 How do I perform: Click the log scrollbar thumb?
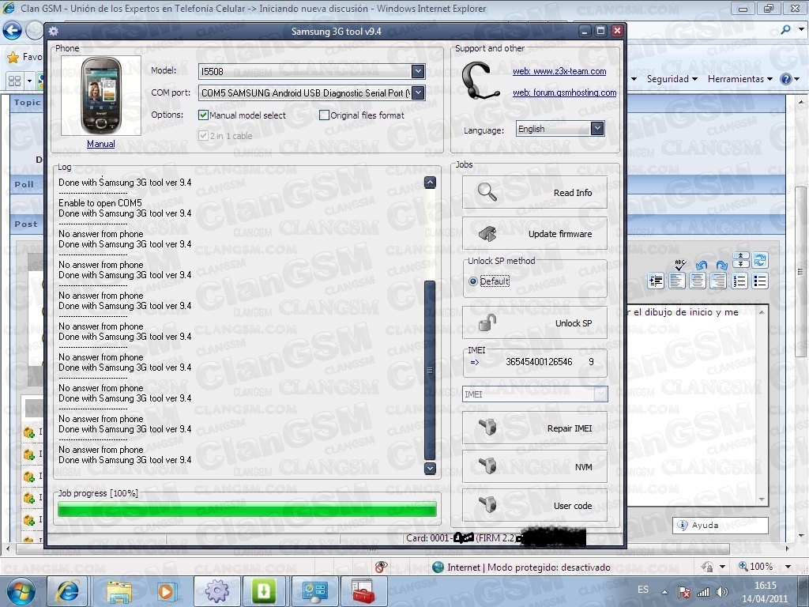coord(430,370)
